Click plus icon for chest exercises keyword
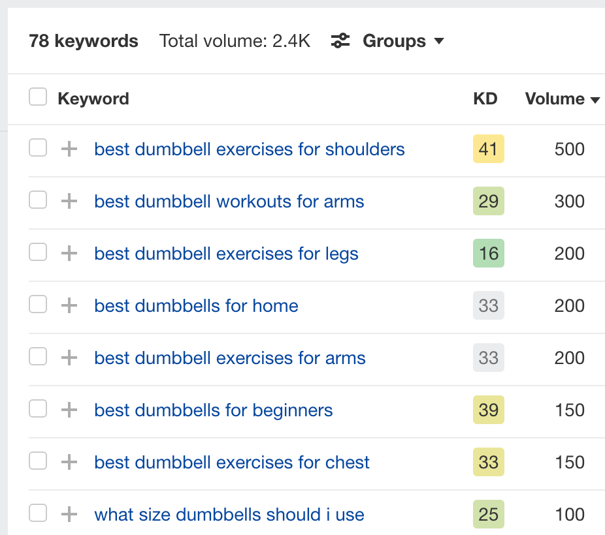Image resolution: width=605 pixels, height=535 pixels. tap(69, 462)
